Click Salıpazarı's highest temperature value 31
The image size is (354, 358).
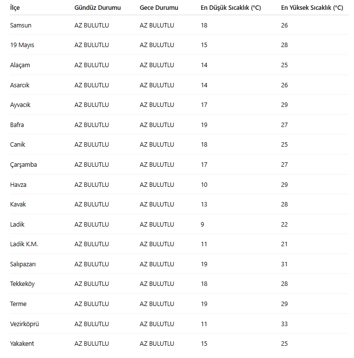[x=284, y=264]
